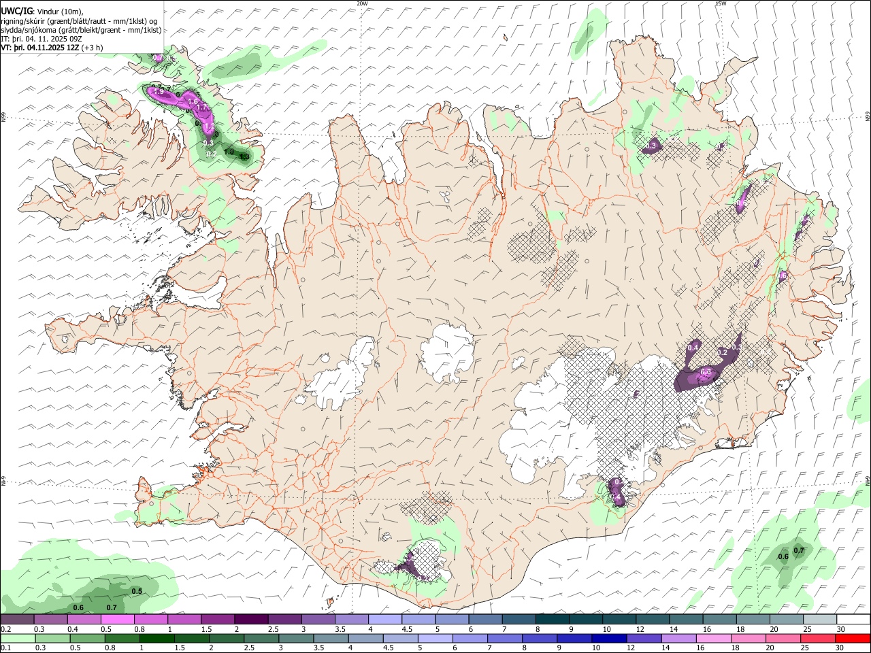Pick the dark mauve swatch above 0.2 on snow scale
This screenshot has height=653, width=871.
tap(18, 620)
